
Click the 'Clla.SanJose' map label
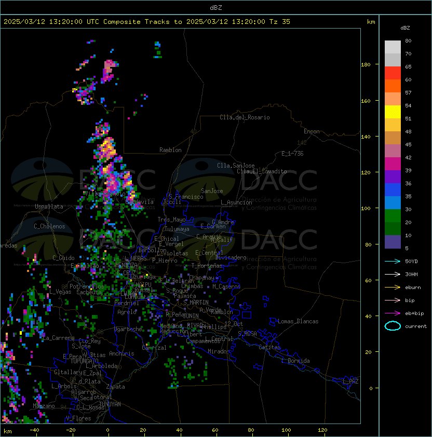point(236,166)
